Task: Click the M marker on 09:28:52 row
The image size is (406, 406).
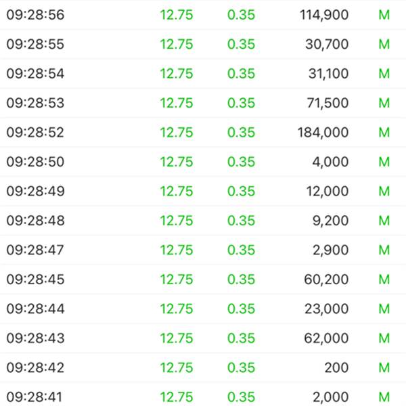Action: 384,133
